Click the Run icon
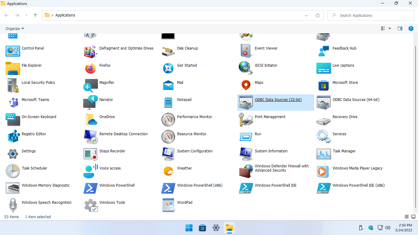 (x=246, y=137)
